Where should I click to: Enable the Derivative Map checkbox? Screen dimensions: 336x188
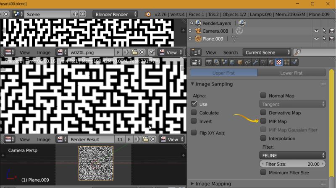[x=263, y=113]
